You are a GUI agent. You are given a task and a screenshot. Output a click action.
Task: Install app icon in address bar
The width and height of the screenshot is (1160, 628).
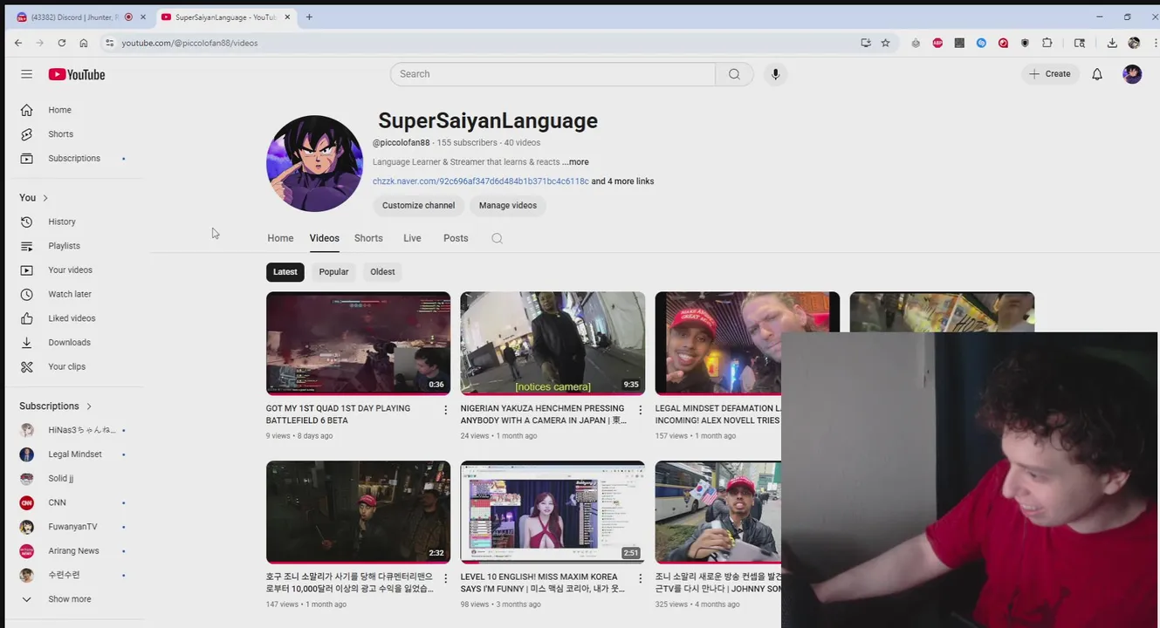click(x=866, y=43)
